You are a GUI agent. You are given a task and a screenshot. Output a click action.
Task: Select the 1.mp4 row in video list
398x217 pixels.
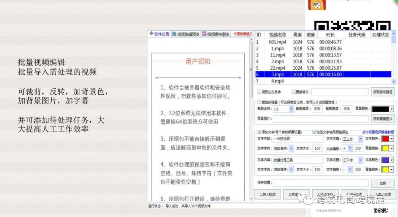[323, 49]
